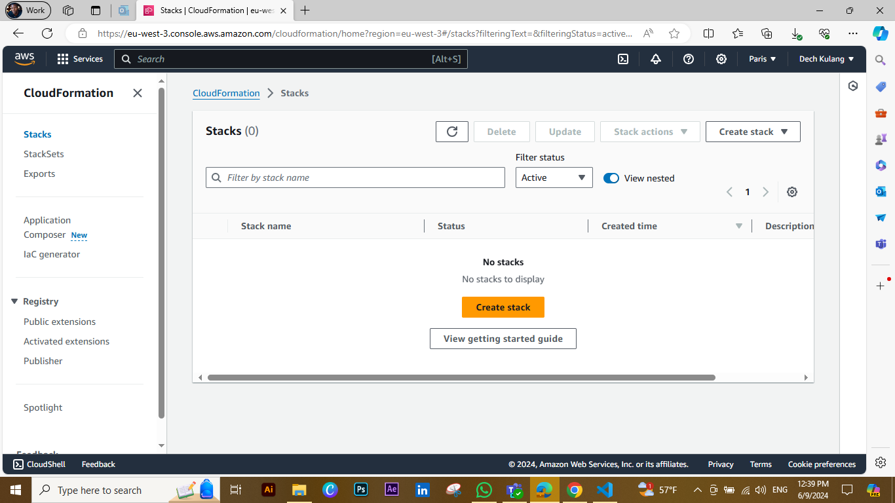Viewport: 895px width, 503px height.
Task: Open Filter status Active dropdown
Action: click(554, 177)
